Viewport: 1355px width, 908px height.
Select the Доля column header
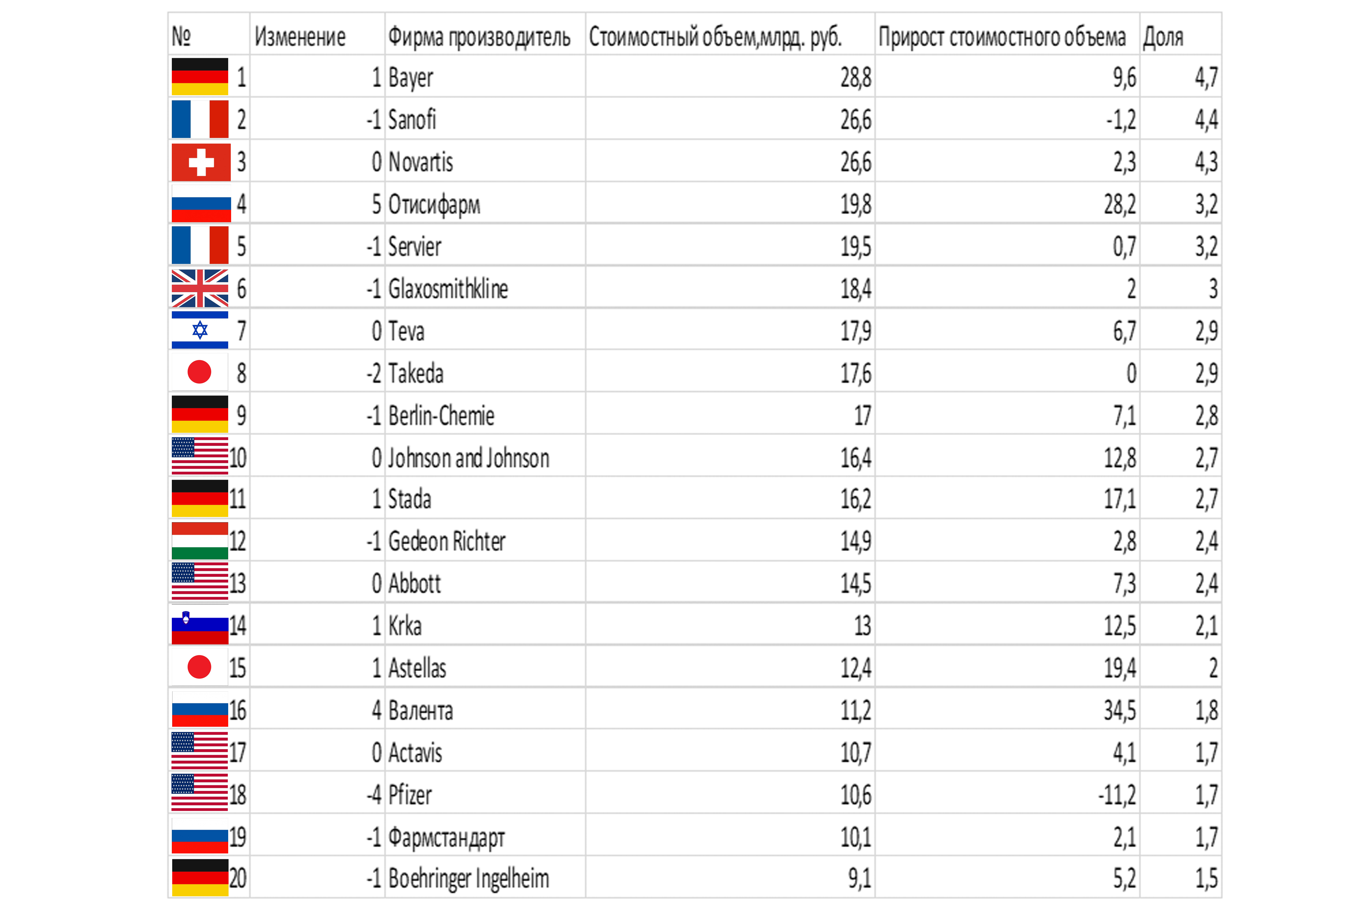pyautogui.click(x=1163, y=37)
